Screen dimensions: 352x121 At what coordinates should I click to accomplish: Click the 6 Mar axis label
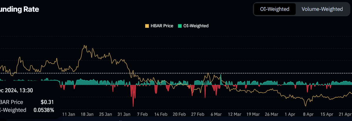pyautogui.click(x=216, y=114)
